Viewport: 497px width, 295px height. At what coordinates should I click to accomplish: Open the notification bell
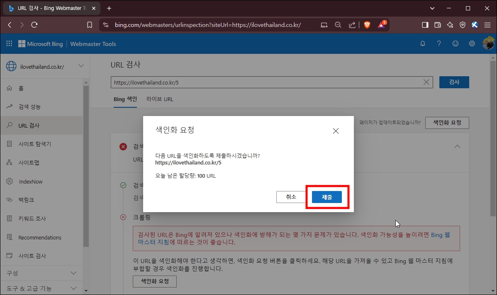tap(422, 44)
